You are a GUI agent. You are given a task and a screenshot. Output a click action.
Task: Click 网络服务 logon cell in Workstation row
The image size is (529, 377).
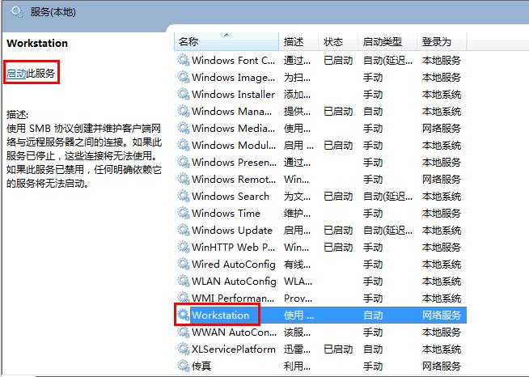(x=442, y=316)
